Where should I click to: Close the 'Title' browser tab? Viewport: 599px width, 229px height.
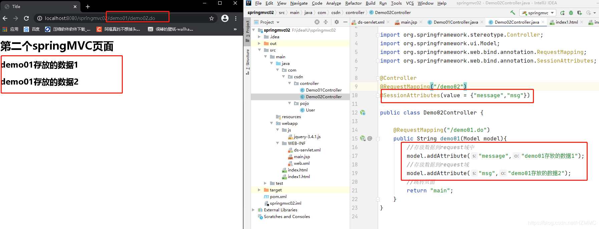tap(75, 6)
